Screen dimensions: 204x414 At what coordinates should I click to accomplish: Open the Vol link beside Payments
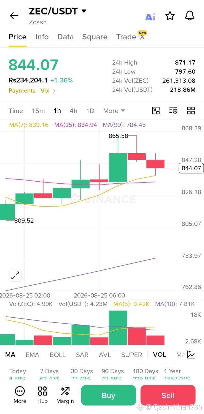[45, 91]
